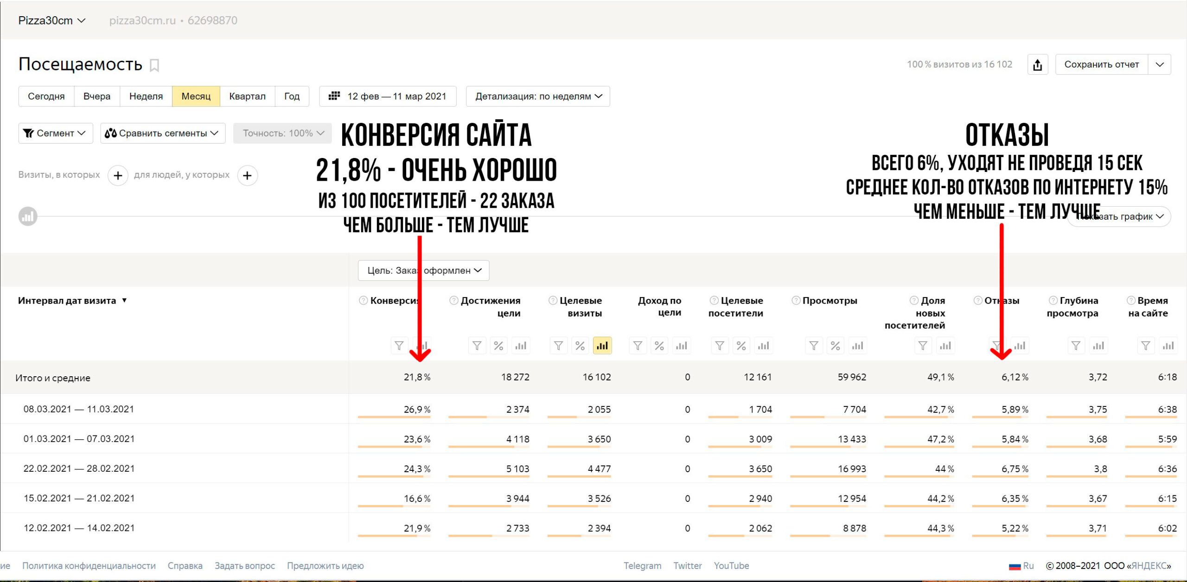
Task: Bookmark the Посещаемость report
Action: coord(154,65)
